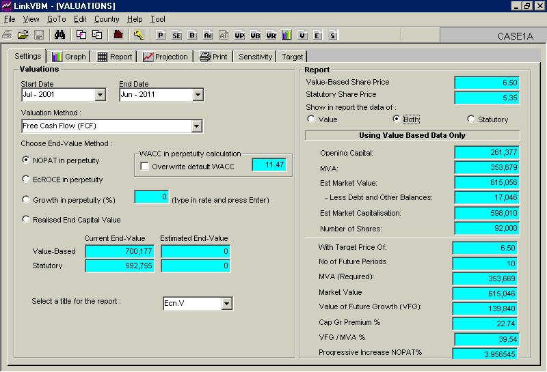Image resolution: width=547 pixels, height=372 pixels.
Task: Select Growth in perpetuity (%) option
Action: click(26, 199)
